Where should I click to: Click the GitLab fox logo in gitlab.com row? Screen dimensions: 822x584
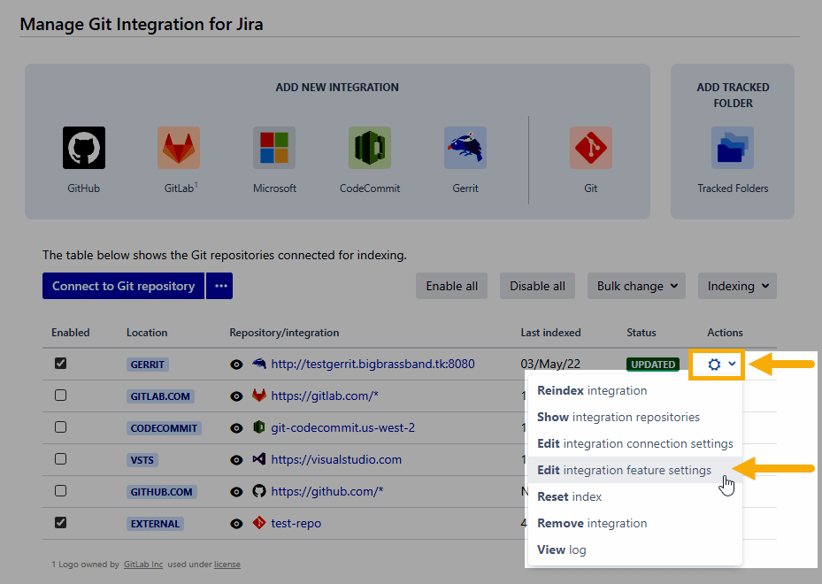click(259, 396)
